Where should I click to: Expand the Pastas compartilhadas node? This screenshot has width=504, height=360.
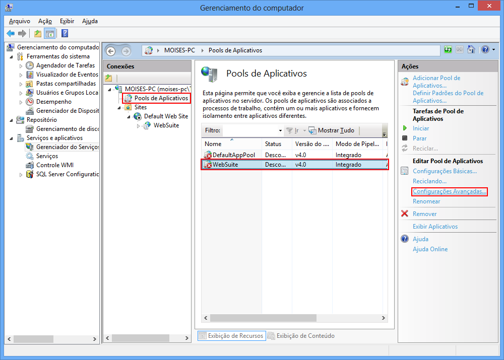[21, 84]
